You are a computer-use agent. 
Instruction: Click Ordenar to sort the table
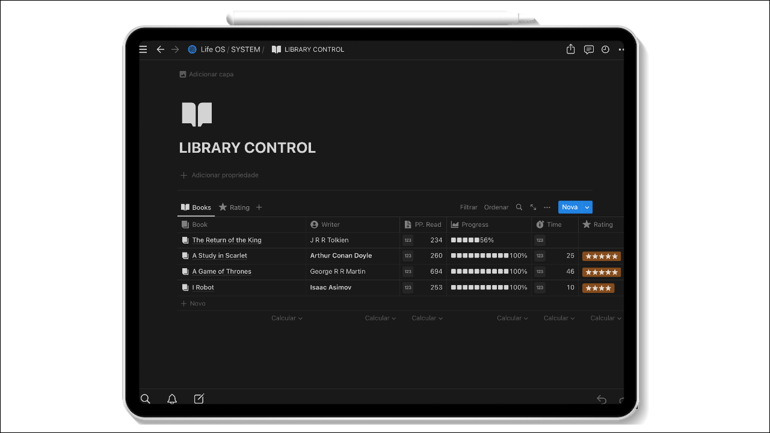click(496, 207)
